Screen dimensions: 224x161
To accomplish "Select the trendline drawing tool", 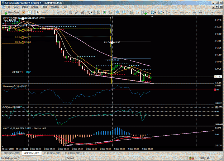I will coord(64,12).
